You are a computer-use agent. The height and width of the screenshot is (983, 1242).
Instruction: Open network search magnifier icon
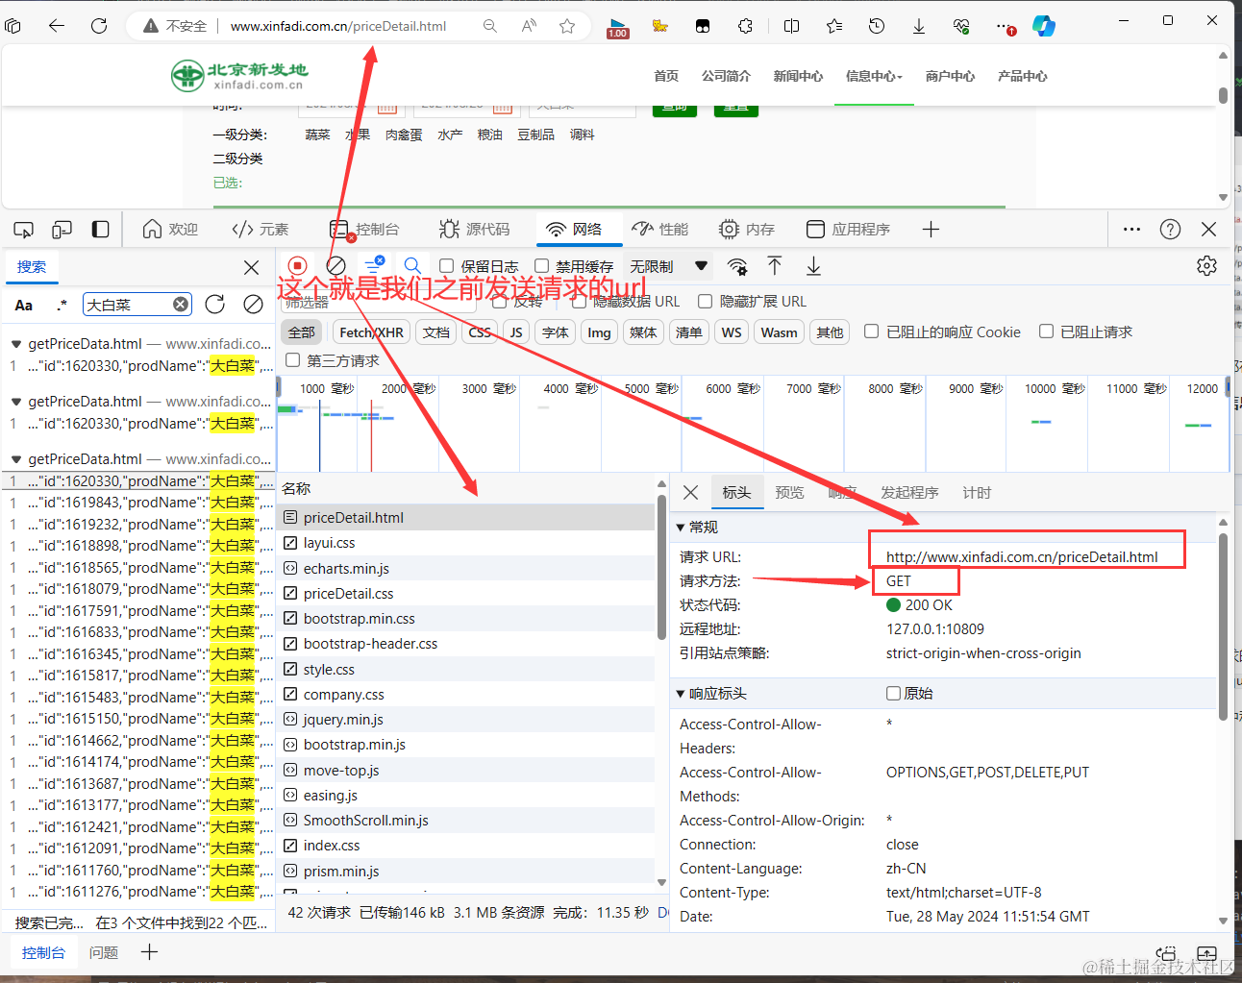[412, 265]
